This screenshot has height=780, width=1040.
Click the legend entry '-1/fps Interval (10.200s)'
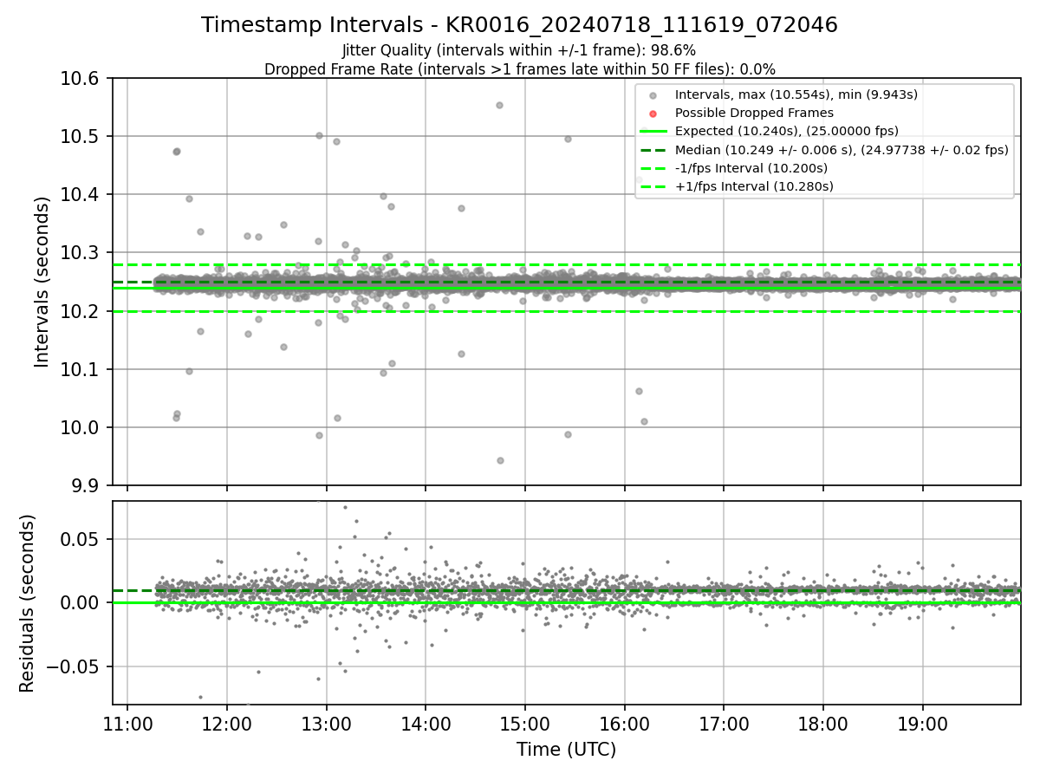(751, 168)
